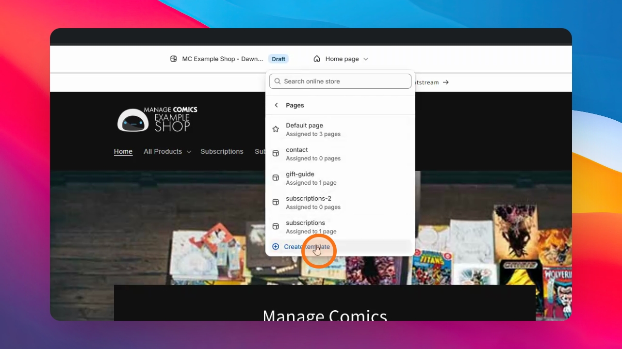Click the template icon beside gift-guide
Screen dimensions: 622x349
276,178
